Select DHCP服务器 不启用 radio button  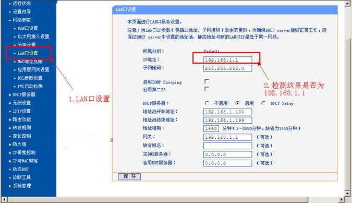(207, 103)
